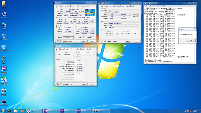Open About tab in CPU-Z processor window
This screenshot has height=113, width=201.
[x=88, y=6]
